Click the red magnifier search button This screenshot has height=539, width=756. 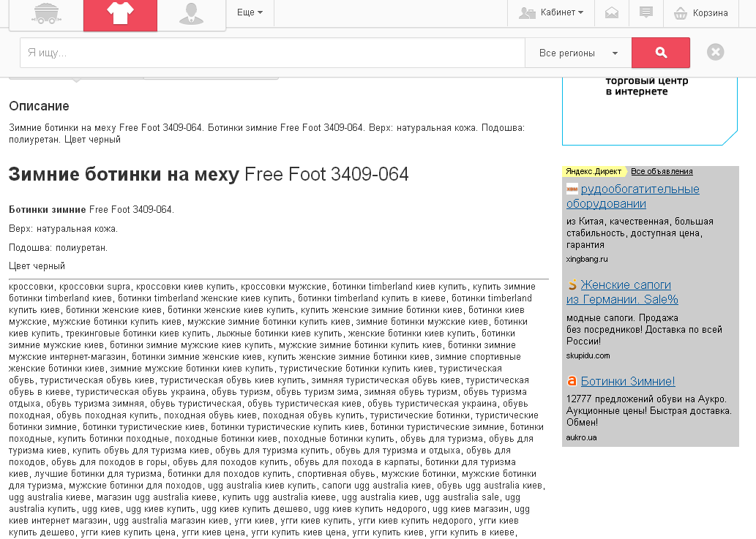[661, 53]
